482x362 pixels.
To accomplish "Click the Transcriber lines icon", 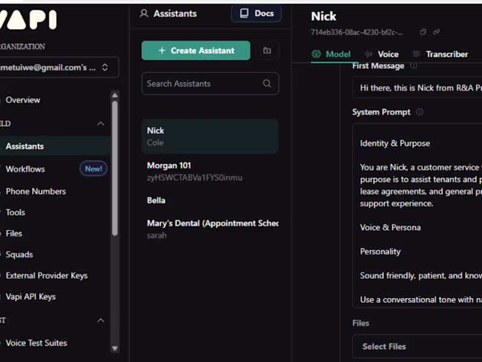I will click(416, 54).
